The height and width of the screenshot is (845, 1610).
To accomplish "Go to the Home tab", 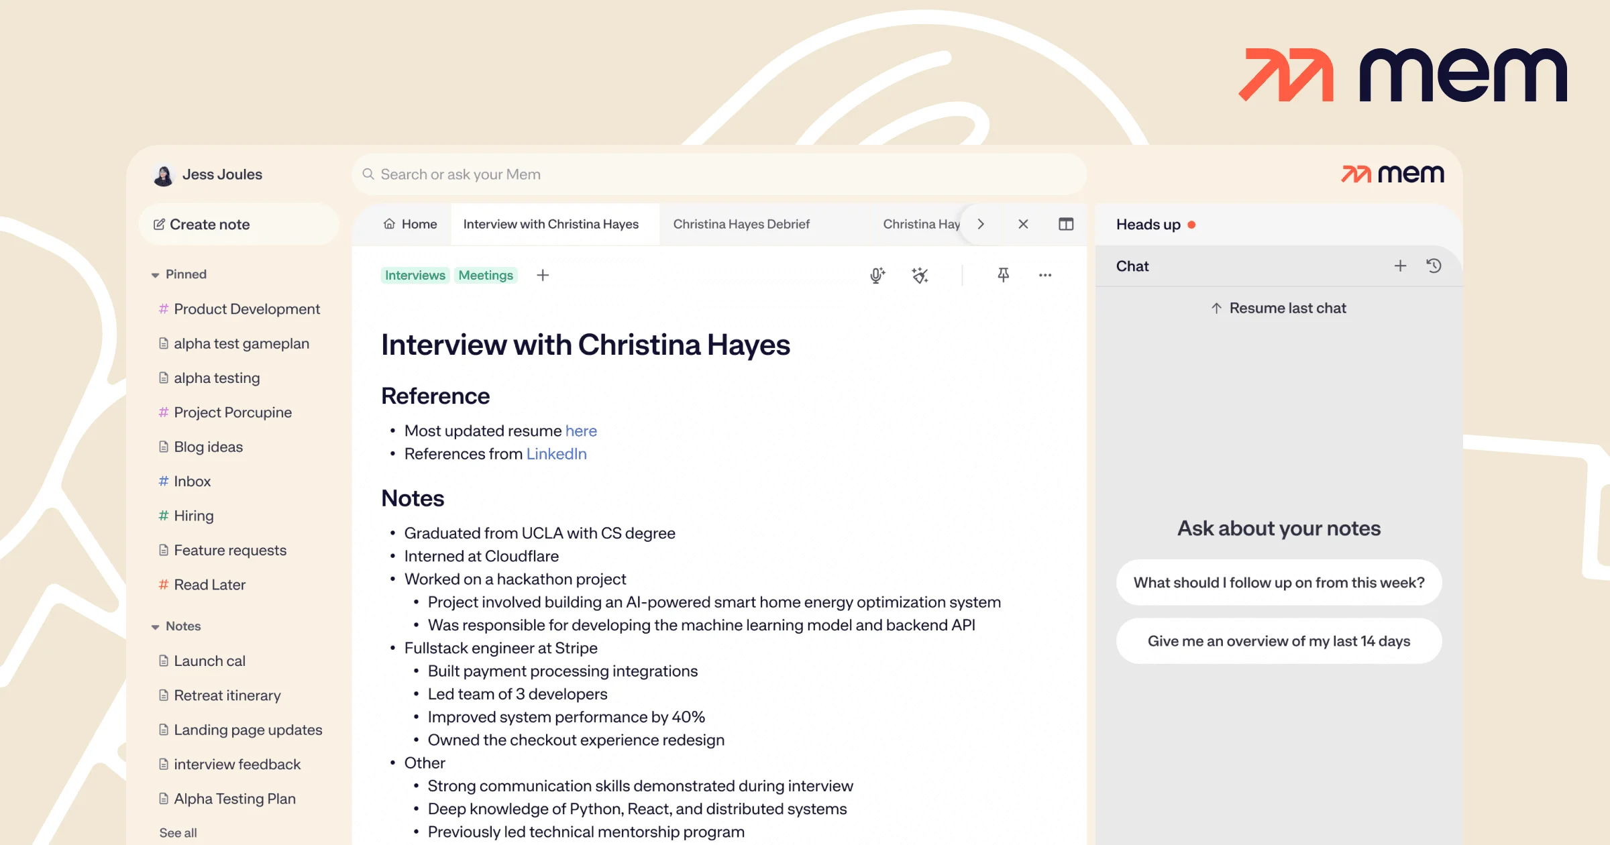I will pos(410,224).
